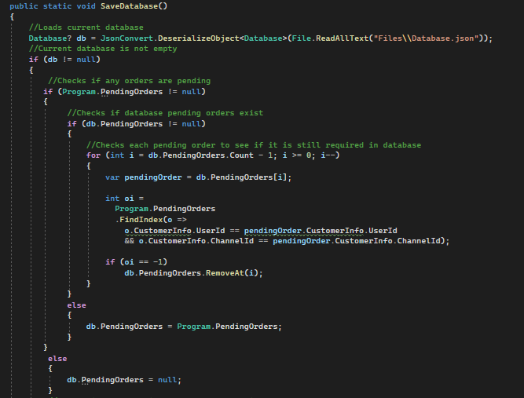Click the "Database?" type at the declaration

pyautogui.click(x=50, y=38)
